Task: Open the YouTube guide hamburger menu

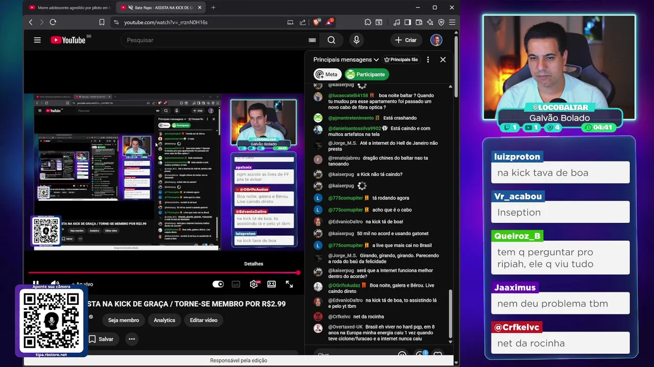Action: pyautogui.click(x=37, y=40)
